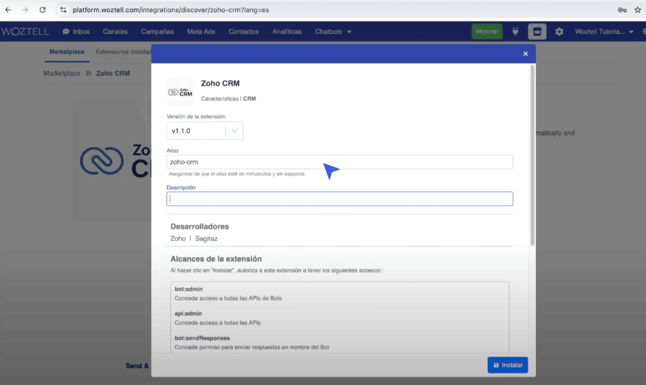This screenshot has height=385, width=646.
Task: Expand the Chatbots dropdown
Action: [x=333, y=31]
